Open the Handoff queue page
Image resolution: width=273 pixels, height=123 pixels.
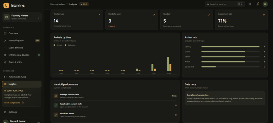point(22,41)
